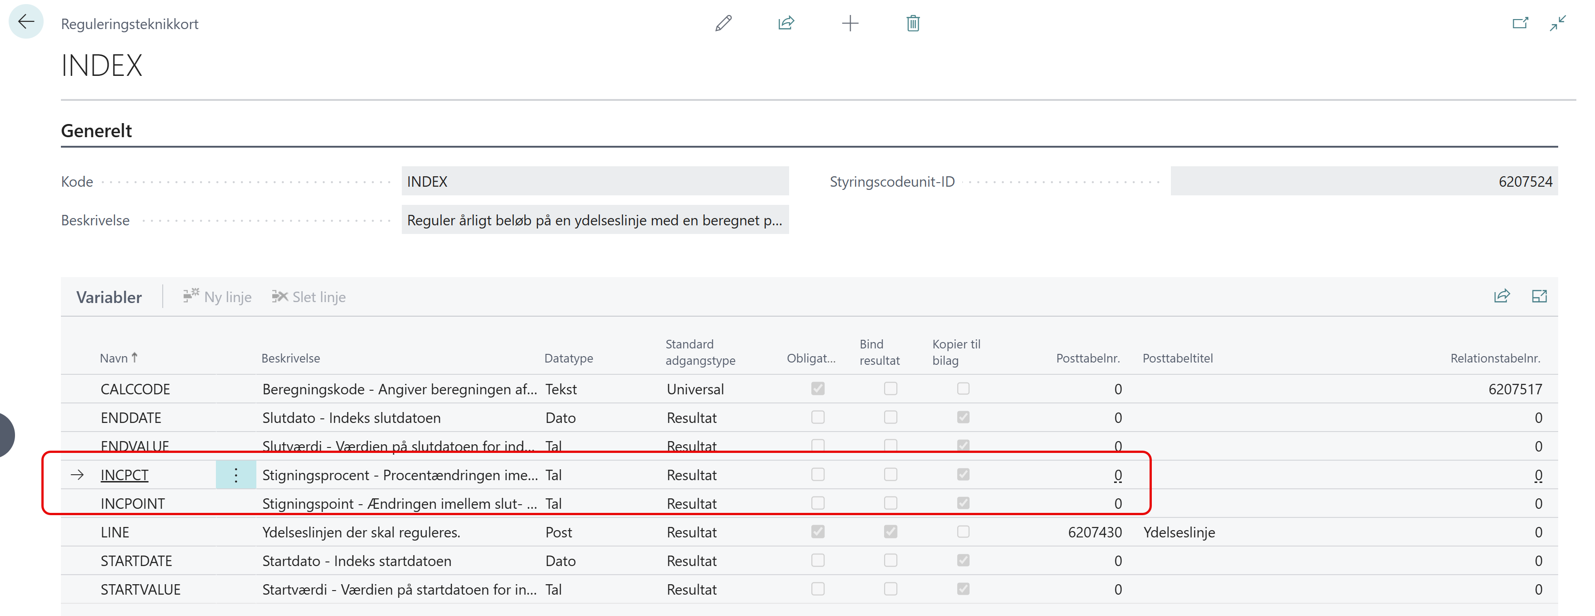The height and width of the screenshot is (616, 1595).
Task: Click the Tekst datatype cell for CALCCODE
Action: pos(560,389)
